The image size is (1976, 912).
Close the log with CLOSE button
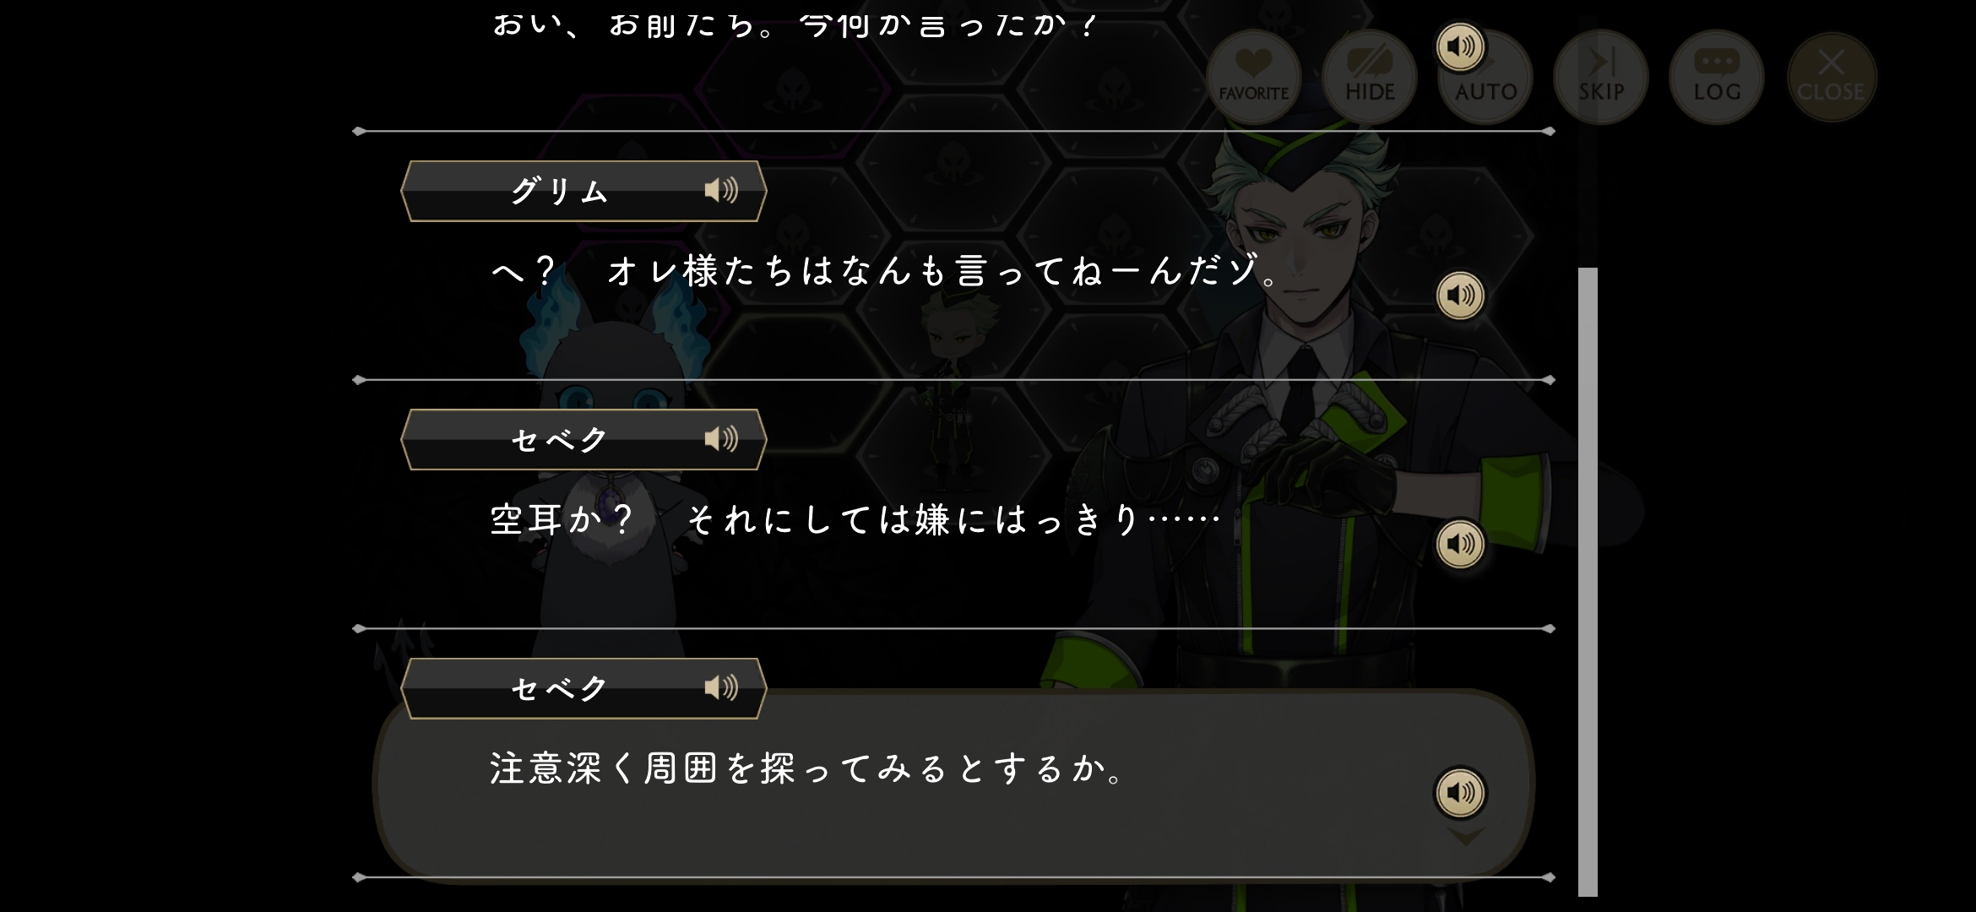coord(1832,76)
